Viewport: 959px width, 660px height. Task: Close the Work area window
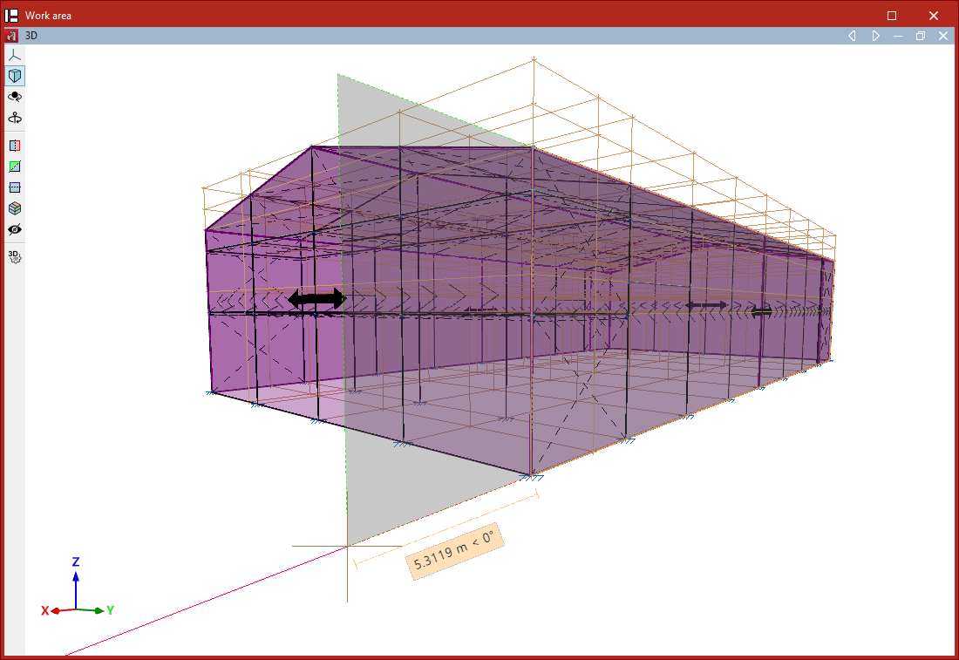click(x=934, y=16)
